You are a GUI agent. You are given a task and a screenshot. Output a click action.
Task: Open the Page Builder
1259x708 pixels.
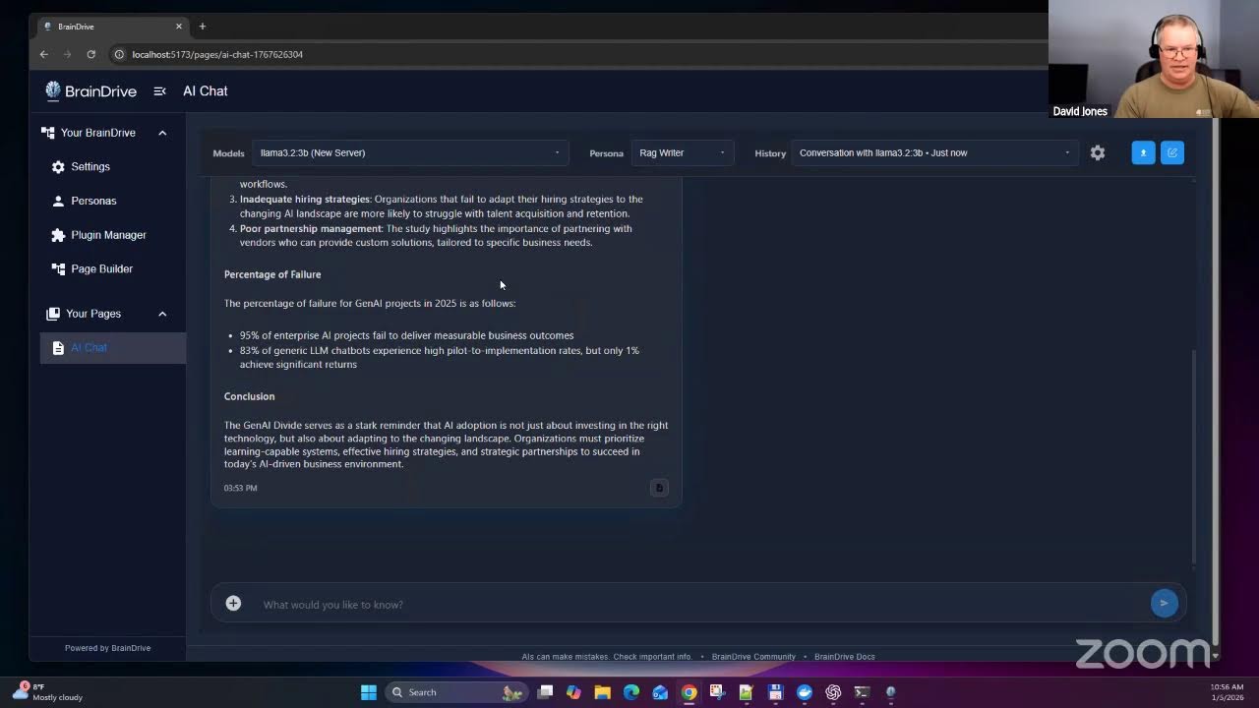click(x=101, y=268)
